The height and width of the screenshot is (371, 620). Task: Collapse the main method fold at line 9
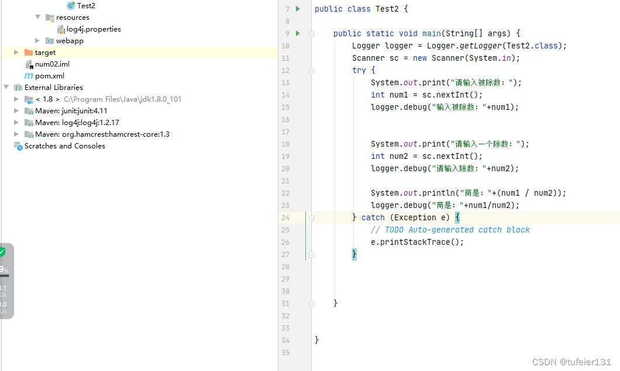pos(311,33)
